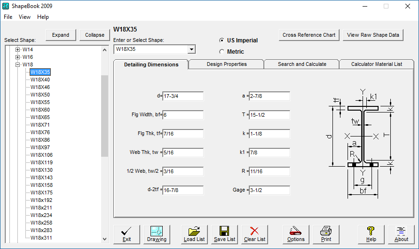Screen dimensions: 419x249
Task: Open the About dialog button
Action: pyautogui.click(x=401, y=234)
